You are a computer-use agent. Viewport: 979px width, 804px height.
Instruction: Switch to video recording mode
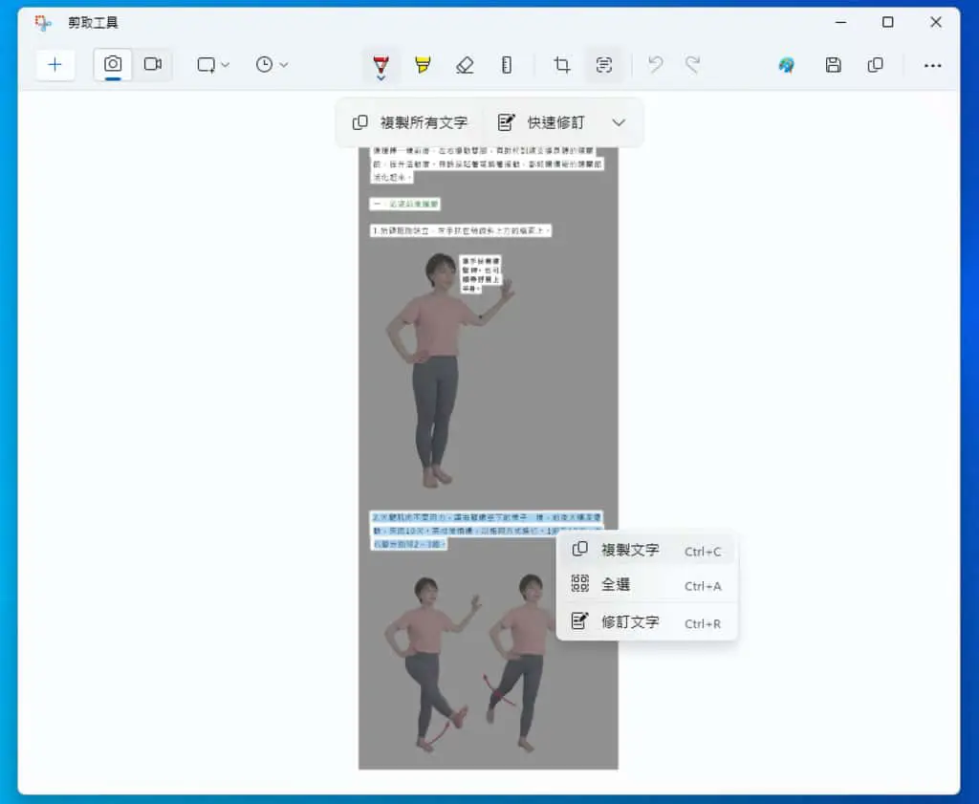pyautogui.click(x=153, y=64)
